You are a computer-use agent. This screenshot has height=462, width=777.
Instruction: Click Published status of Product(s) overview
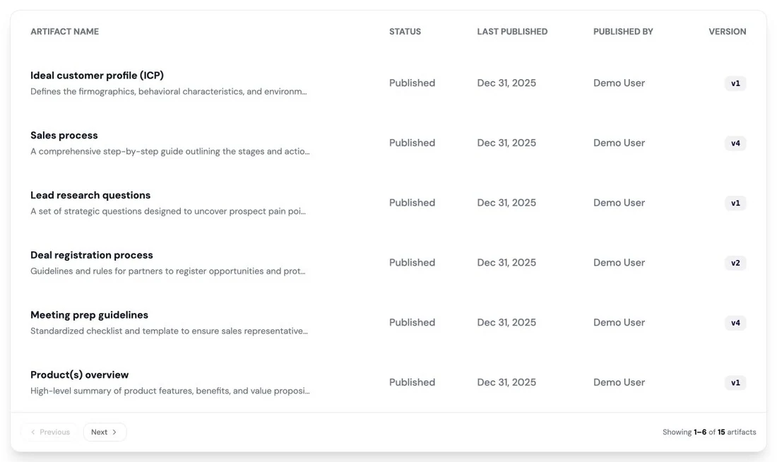(x=412, y=382)
